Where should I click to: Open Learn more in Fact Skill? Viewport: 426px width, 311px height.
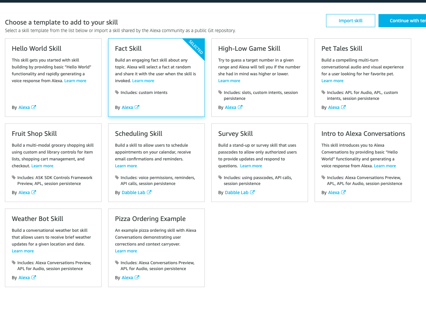[x=143, y=81]
